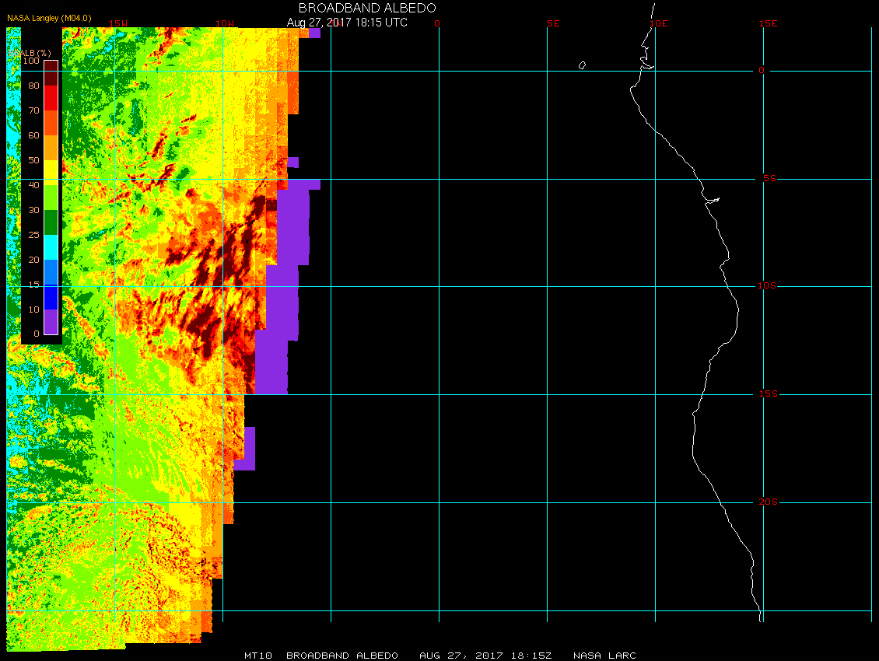
Task: Click the 10W longitude label
Action: point(225,23)
